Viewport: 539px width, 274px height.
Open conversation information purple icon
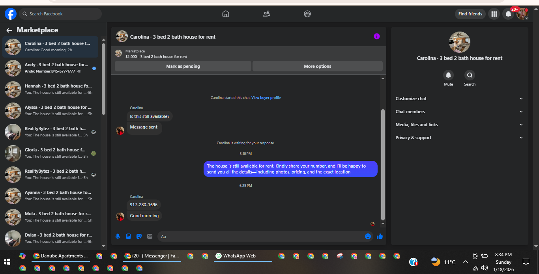(x=377, y=36)
